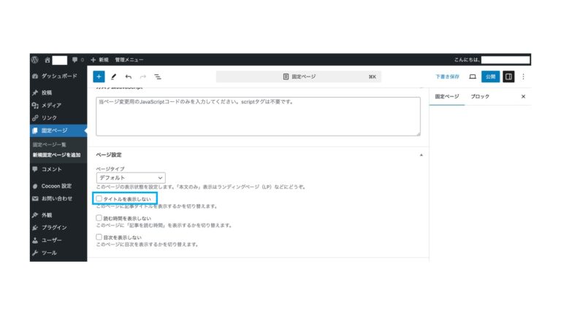The height and width of the screenshot is (315, 561).
Task: Toggle the block inserter plus button
Action: [99, 77]
